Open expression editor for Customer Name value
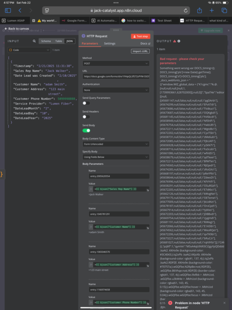The width and height of the screenshot is (232, 310). tap(148, 228)
